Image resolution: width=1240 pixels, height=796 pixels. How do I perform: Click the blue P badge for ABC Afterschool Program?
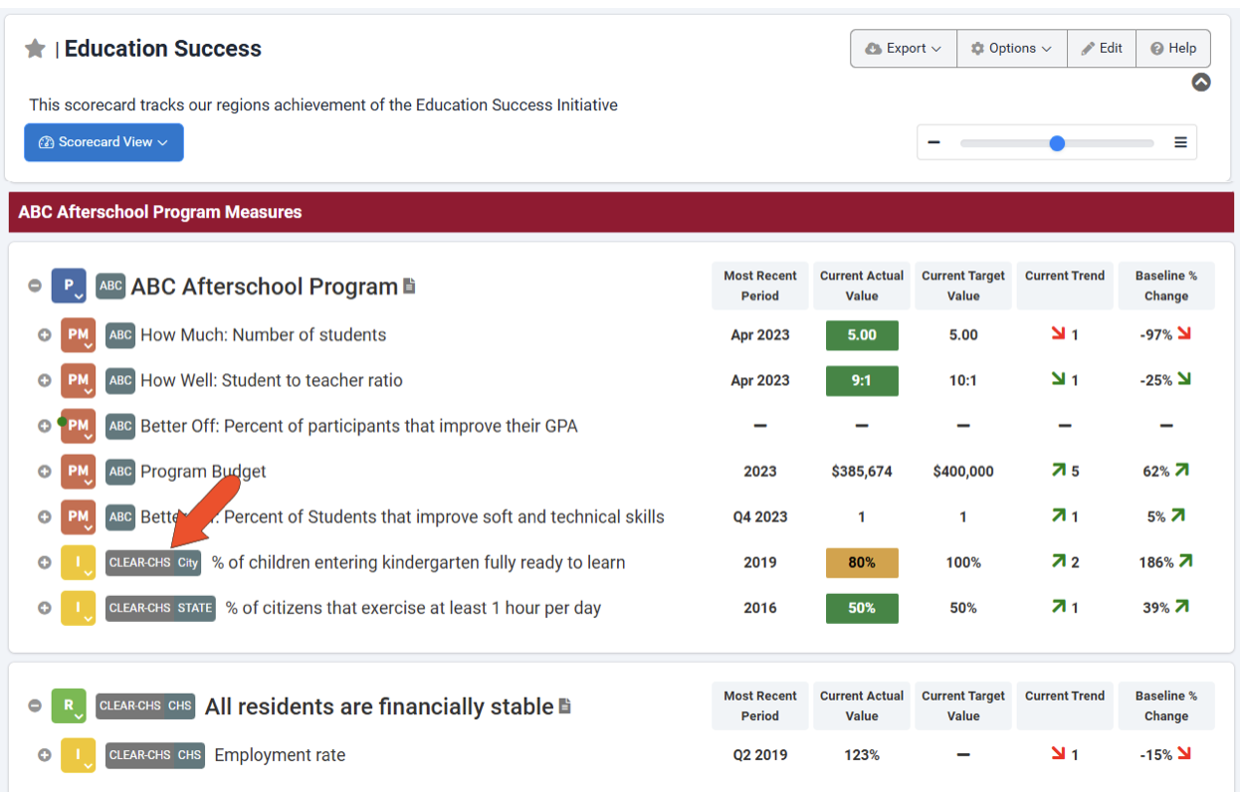point(69,286)
